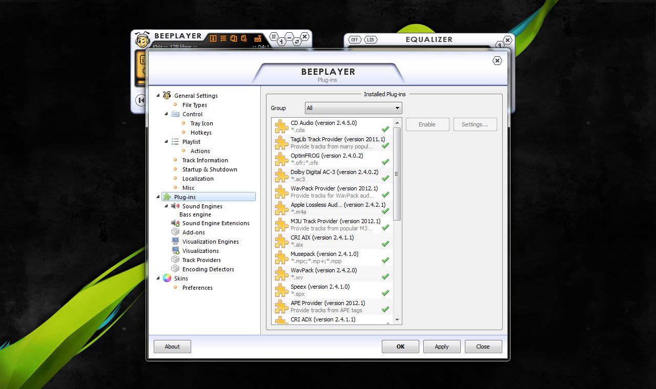Image resolution: width=656 pixels, height=389 pixels.
Task: Collapse the Sound Engines tree node
Action: click(166, 206)
